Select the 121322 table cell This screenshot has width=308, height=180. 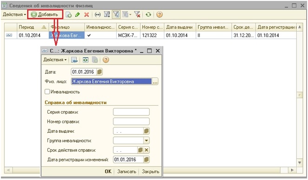(152, 35)
